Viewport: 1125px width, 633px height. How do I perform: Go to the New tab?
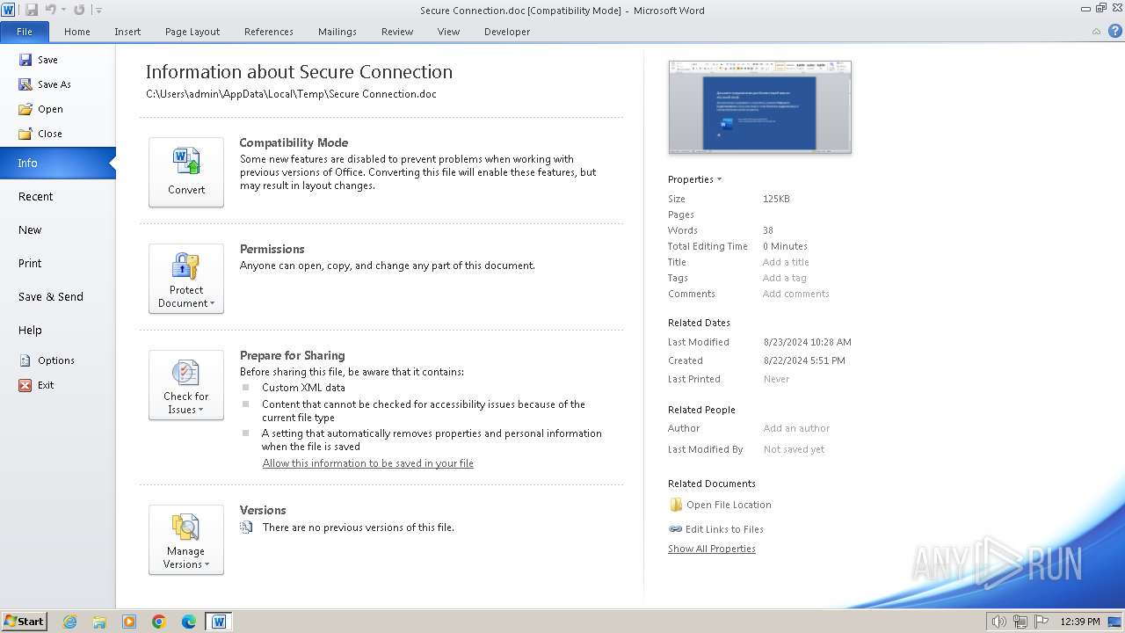(x=30, y=229)
